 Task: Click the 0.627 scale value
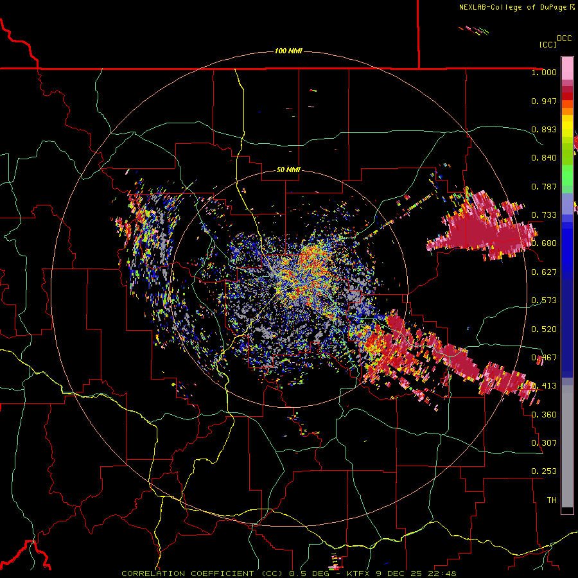click(x=544, y=272)
